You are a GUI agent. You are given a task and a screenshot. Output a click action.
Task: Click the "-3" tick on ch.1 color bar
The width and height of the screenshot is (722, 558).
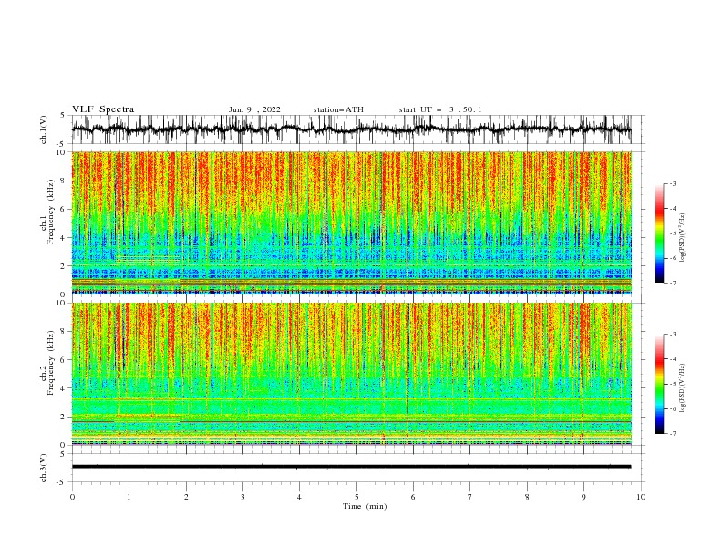[x=672, y=183]
